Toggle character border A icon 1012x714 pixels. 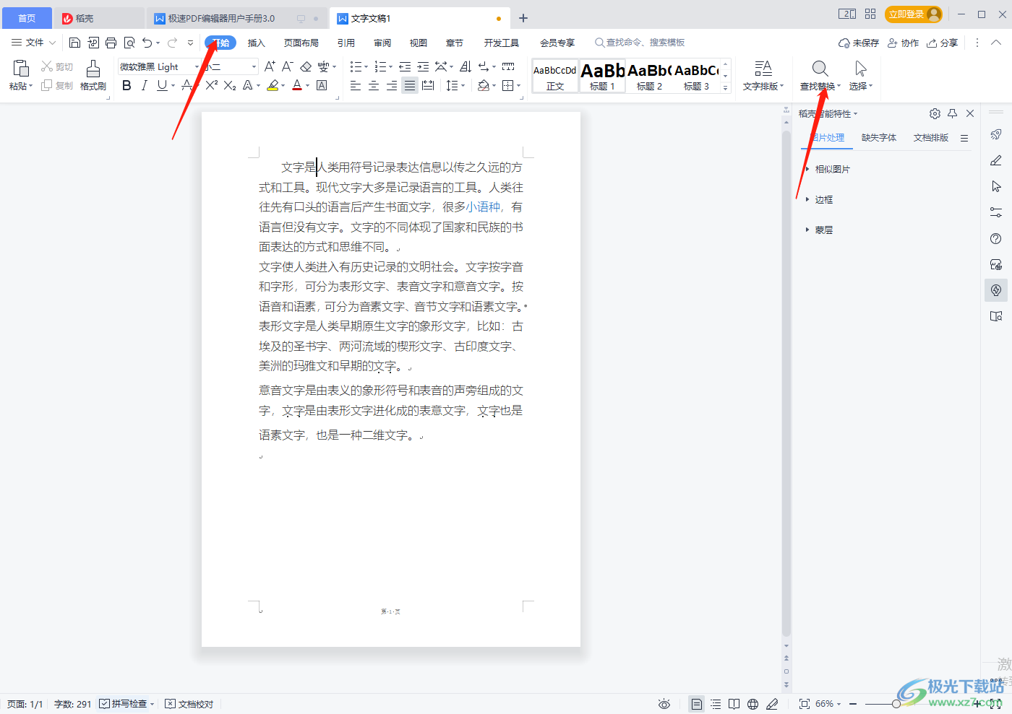tap(322, 85)
